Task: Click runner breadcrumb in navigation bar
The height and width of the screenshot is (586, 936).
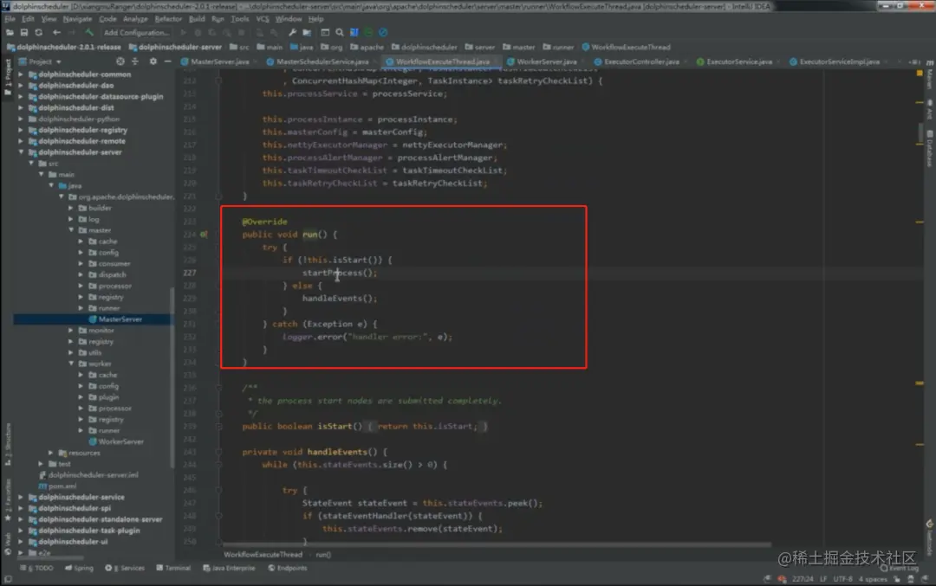Action: coord(558,47)
